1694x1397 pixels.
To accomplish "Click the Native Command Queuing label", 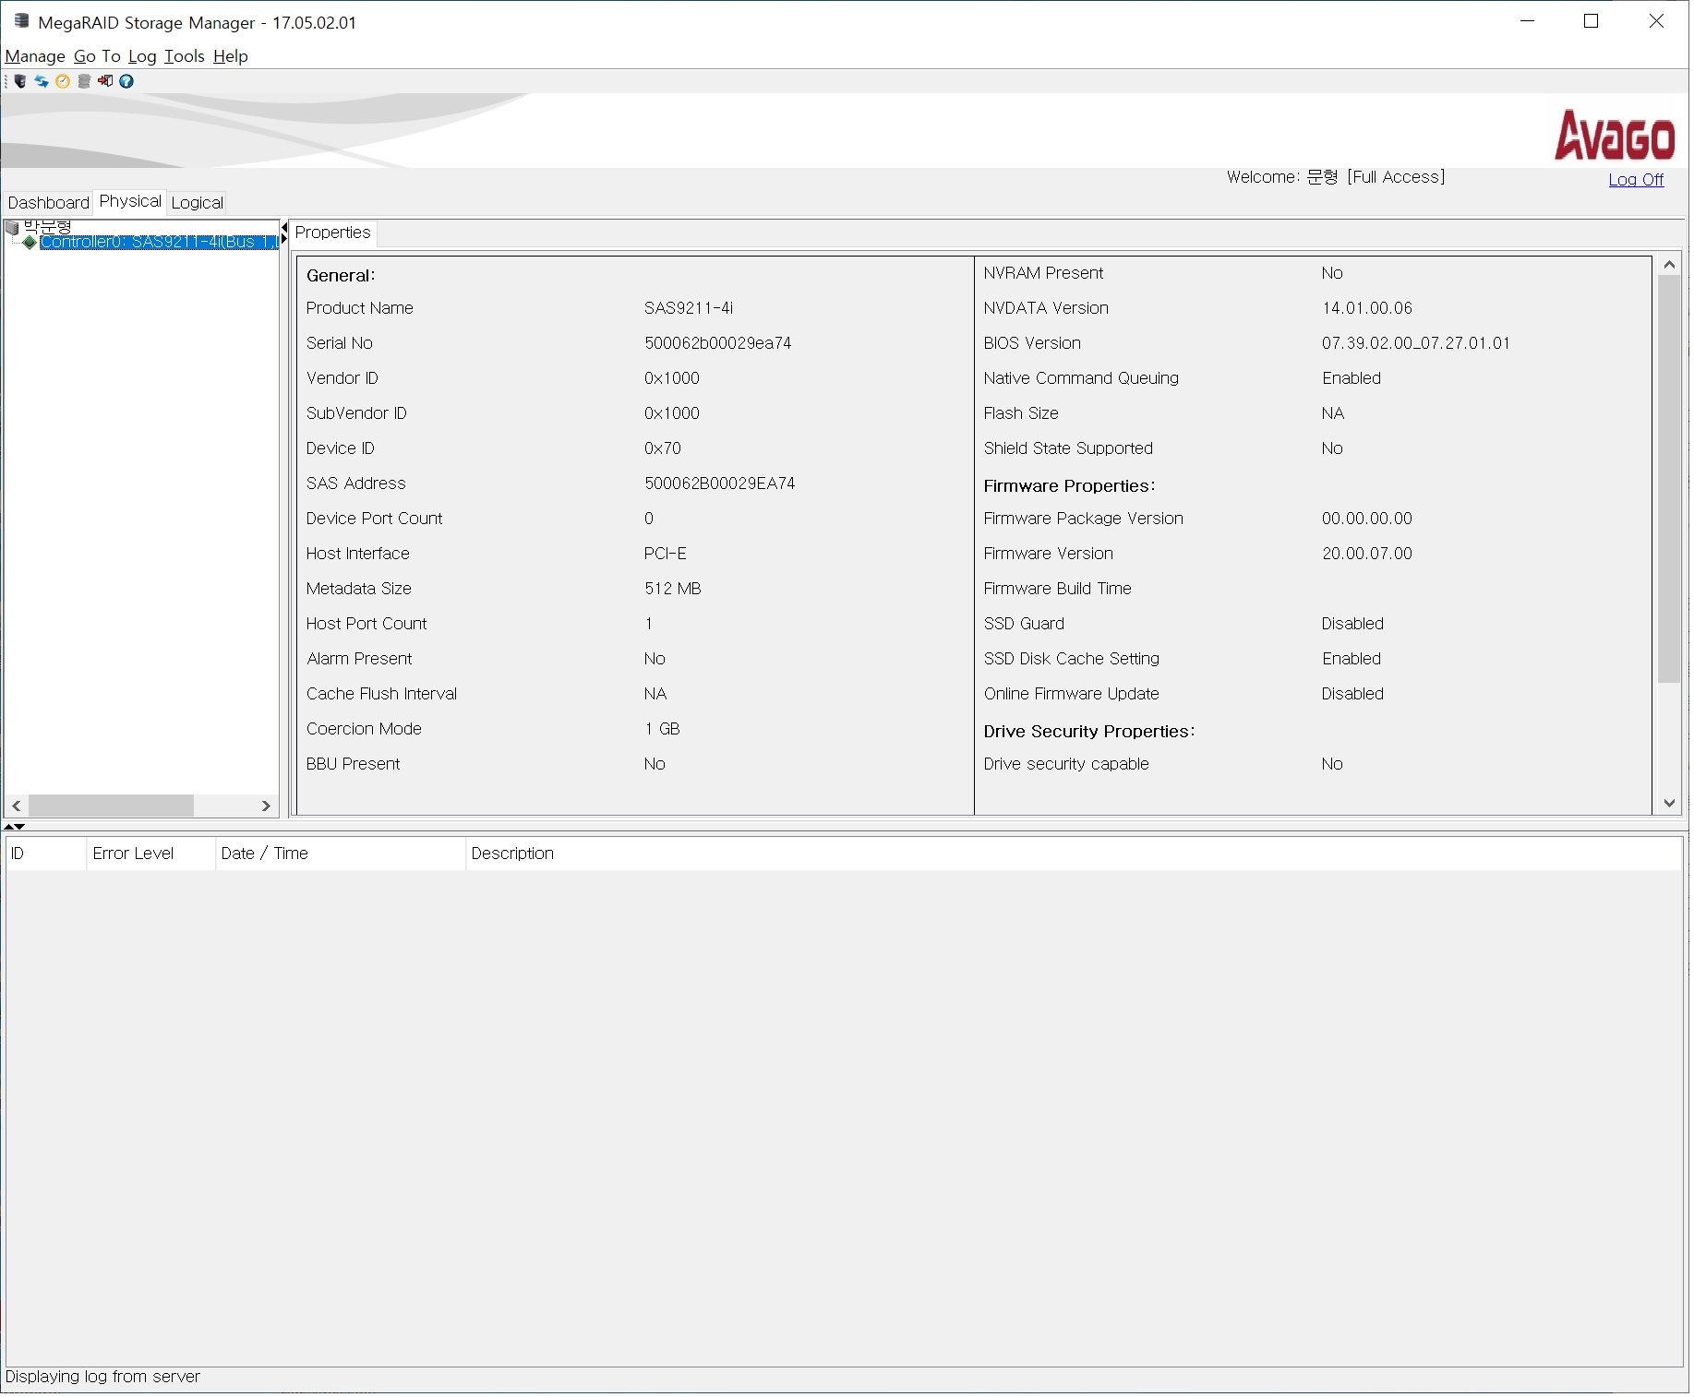I will [1081, 378].
